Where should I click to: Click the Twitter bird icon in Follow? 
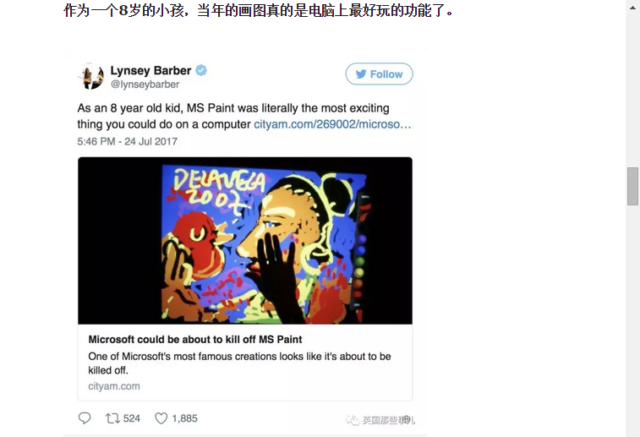361,74
